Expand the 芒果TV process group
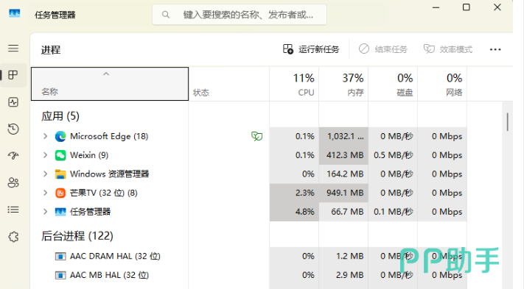524x289 pixels. click(45, 193)
